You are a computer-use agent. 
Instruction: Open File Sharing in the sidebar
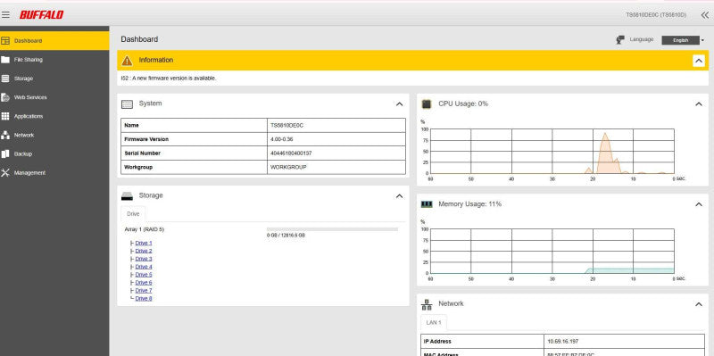coord(54,60)
